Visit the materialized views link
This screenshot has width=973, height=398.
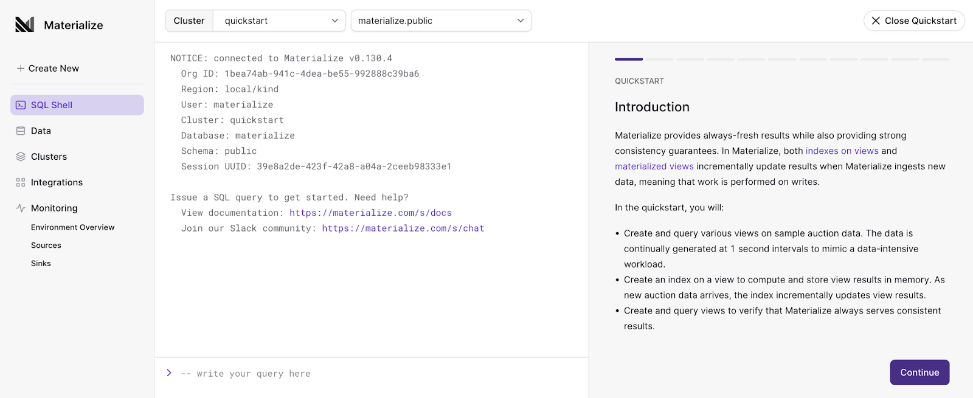[x=654, y=166]
